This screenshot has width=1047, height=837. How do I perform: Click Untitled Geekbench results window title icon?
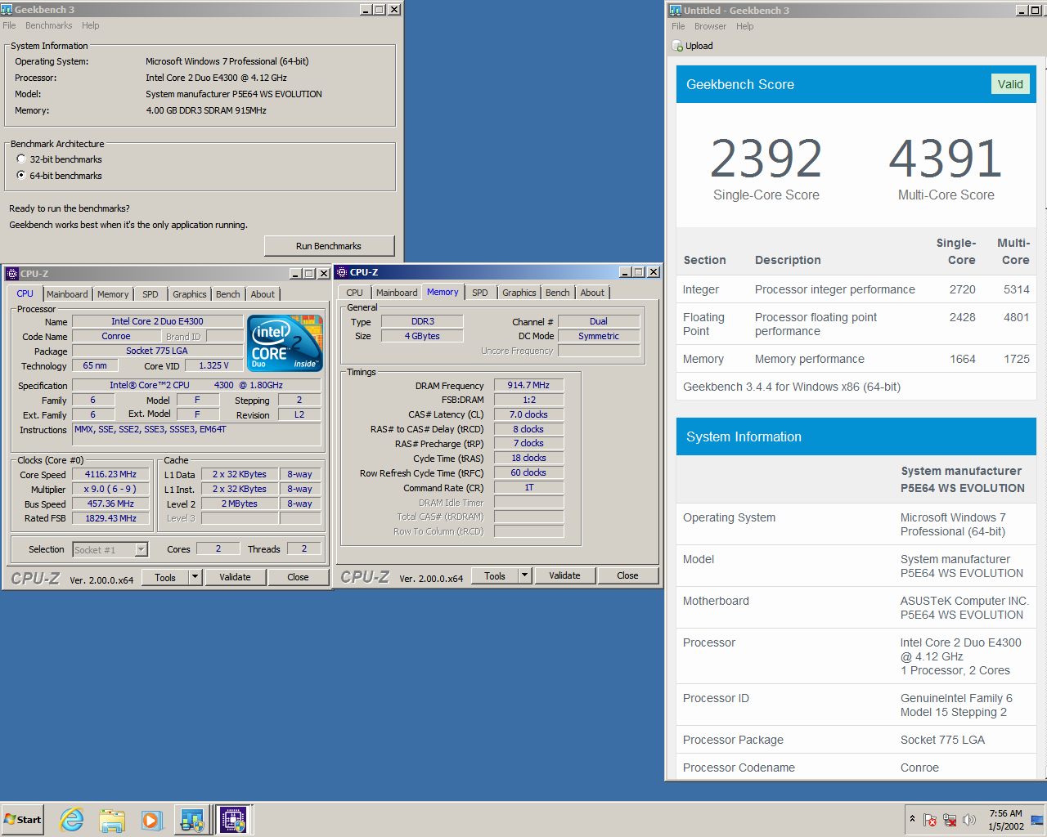point(676,10)
